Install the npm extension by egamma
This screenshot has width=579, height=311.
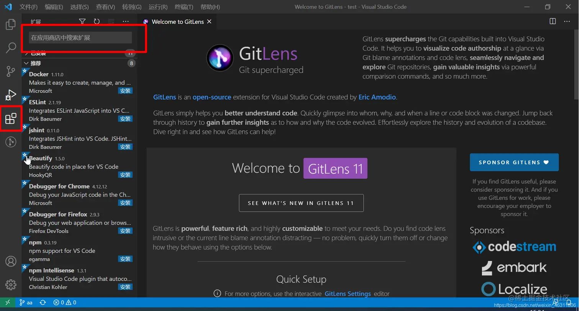pyautogui.click(x=125, y=259)
